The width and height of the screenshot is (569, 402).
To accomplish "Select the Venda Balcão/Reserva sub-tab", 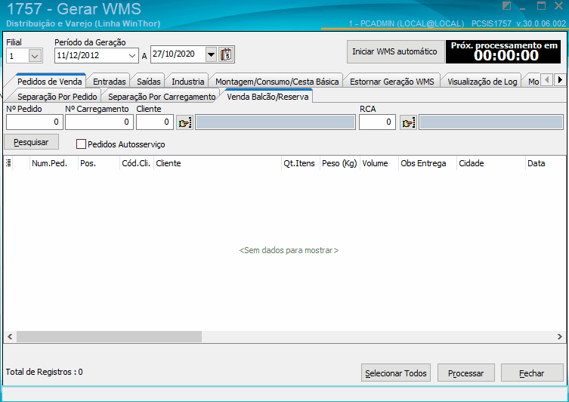I will coord(267,97).
